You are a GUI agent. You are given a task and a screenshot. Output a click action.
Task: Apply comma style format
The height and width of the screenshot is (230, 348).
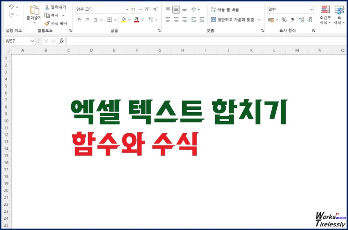tap(293, 20)
